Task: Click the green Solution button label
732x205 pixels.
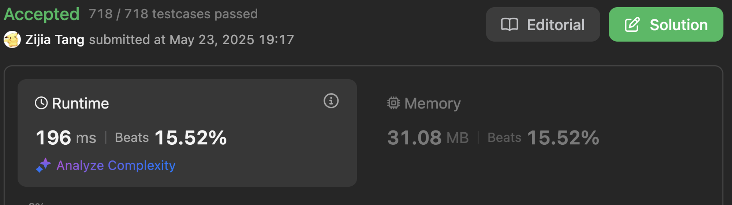Action: coord(678,25)
